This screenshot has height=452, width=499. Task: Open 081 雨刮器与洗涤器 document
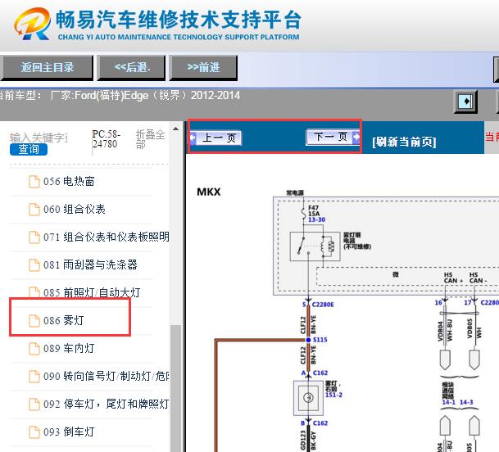coord(90,264)
